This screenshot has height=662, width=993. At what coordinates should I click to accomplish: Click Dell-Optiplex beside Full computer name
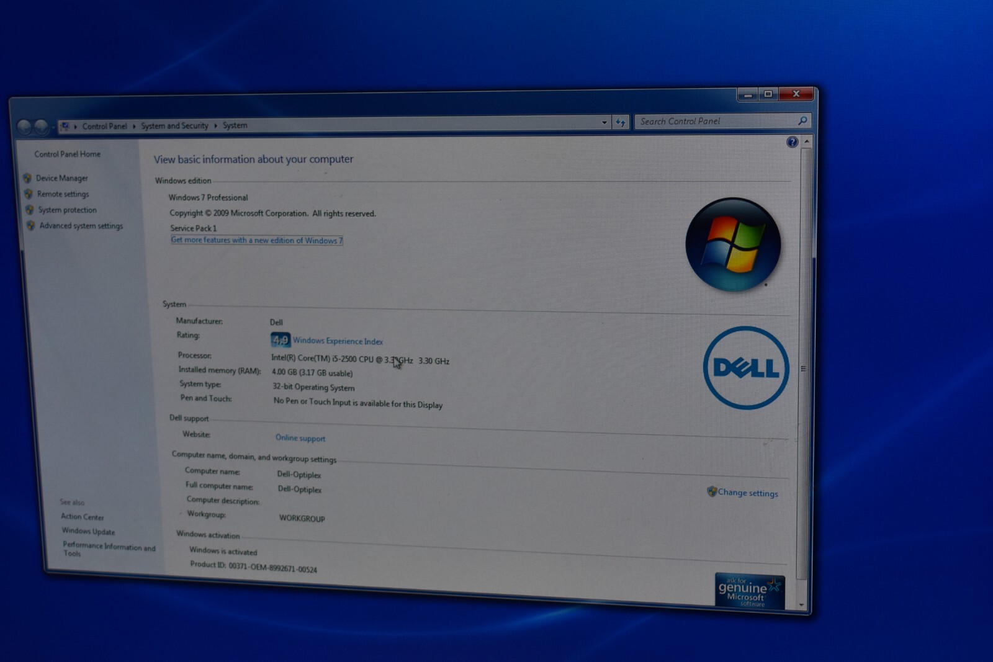point(299,489)
